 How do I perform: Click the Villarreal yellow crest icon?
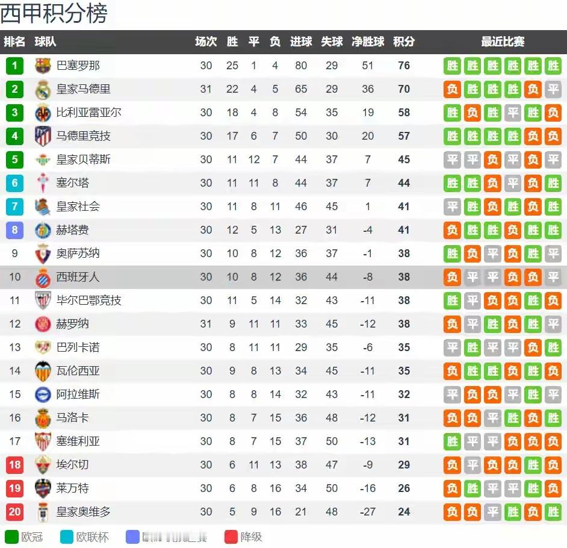43,113
